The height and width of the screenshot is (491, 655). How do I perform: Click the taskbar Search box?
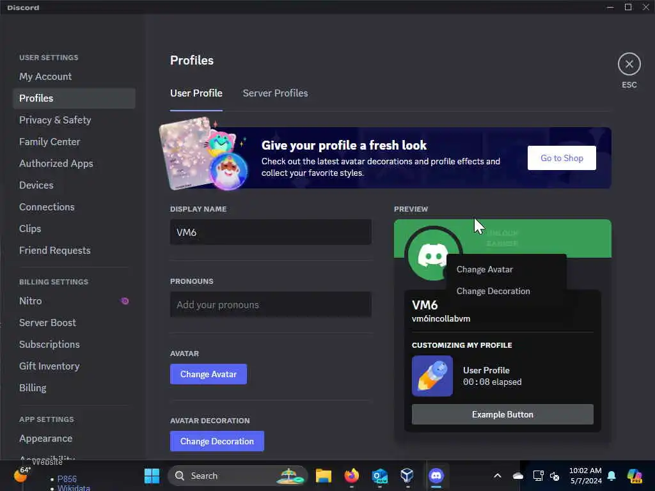(237, 476)
